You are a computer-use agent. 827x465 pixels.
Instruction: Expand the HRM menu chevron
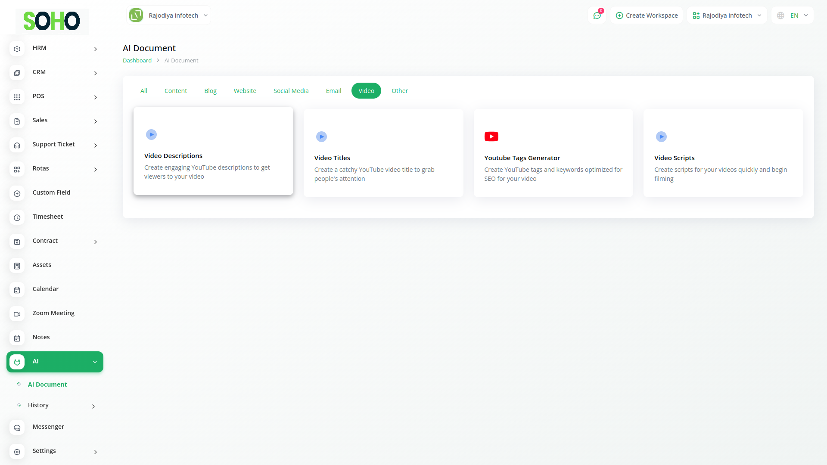(x=95, y=49)
